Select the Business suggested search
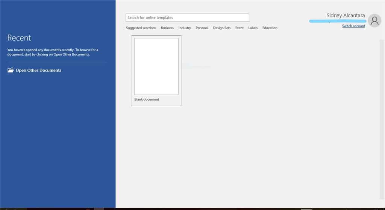Image resolution: width=385 pixels, height=210 pixels. pos(167,28)
